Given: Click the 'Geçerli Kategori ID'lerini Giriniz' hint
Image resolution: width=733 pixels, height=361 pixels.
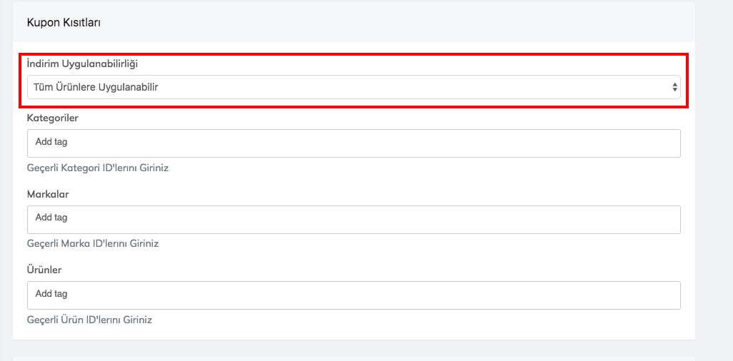Looking at the screenshot, I should coord(97,168).
